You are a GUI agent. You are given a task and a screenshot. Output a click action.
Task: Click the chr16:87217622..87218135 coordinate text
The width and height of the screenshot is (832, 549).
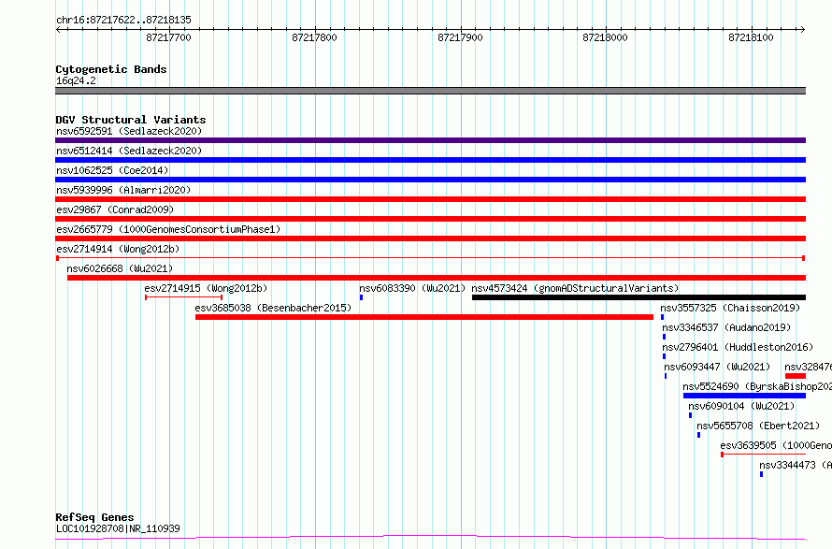pos(123,21)
